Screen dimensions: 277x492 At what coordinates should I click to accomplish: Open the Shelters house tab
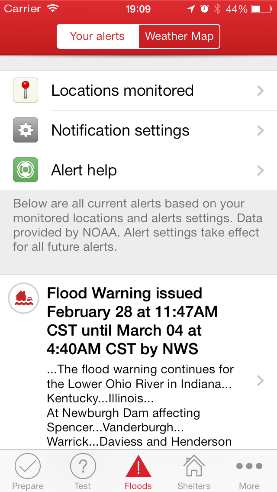tap(193, 471)
